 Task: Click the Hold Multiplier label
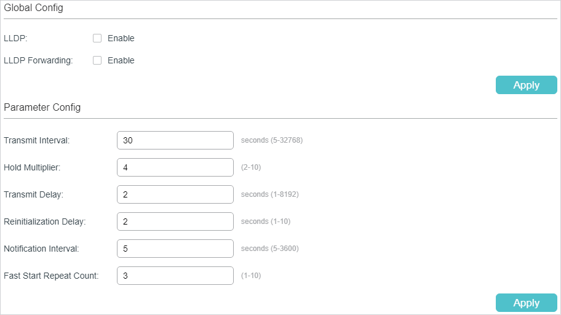pyautogui.click(x=32, y=167)
